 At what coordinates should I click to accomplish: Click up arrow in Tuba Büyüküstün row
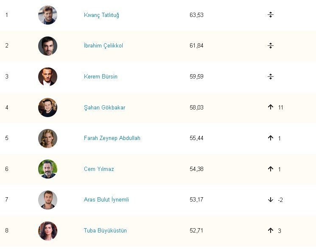pyautogui.click(x=271, y=230)
